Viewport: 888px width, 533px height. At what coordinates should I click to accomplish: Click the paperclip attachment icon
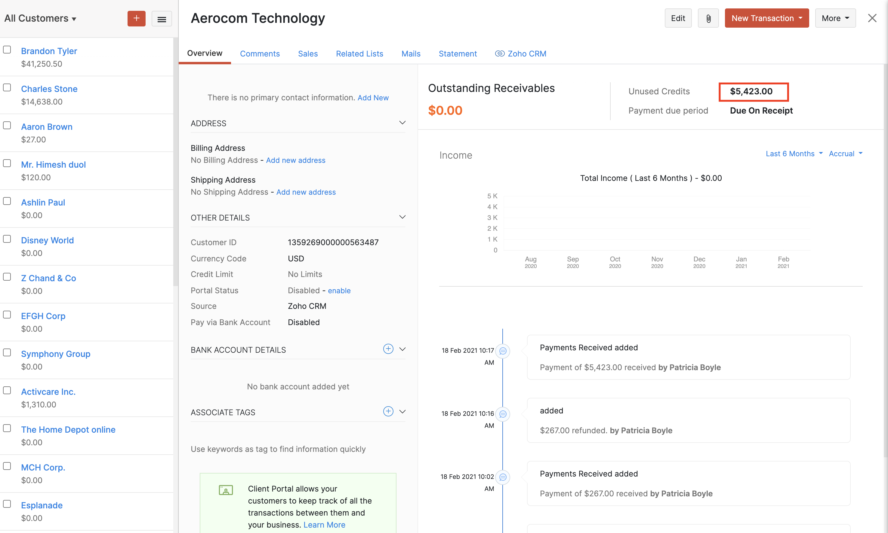(x=708, y=18)
